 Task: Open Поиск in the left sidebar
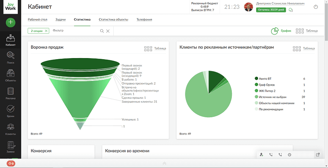[10, 57]
